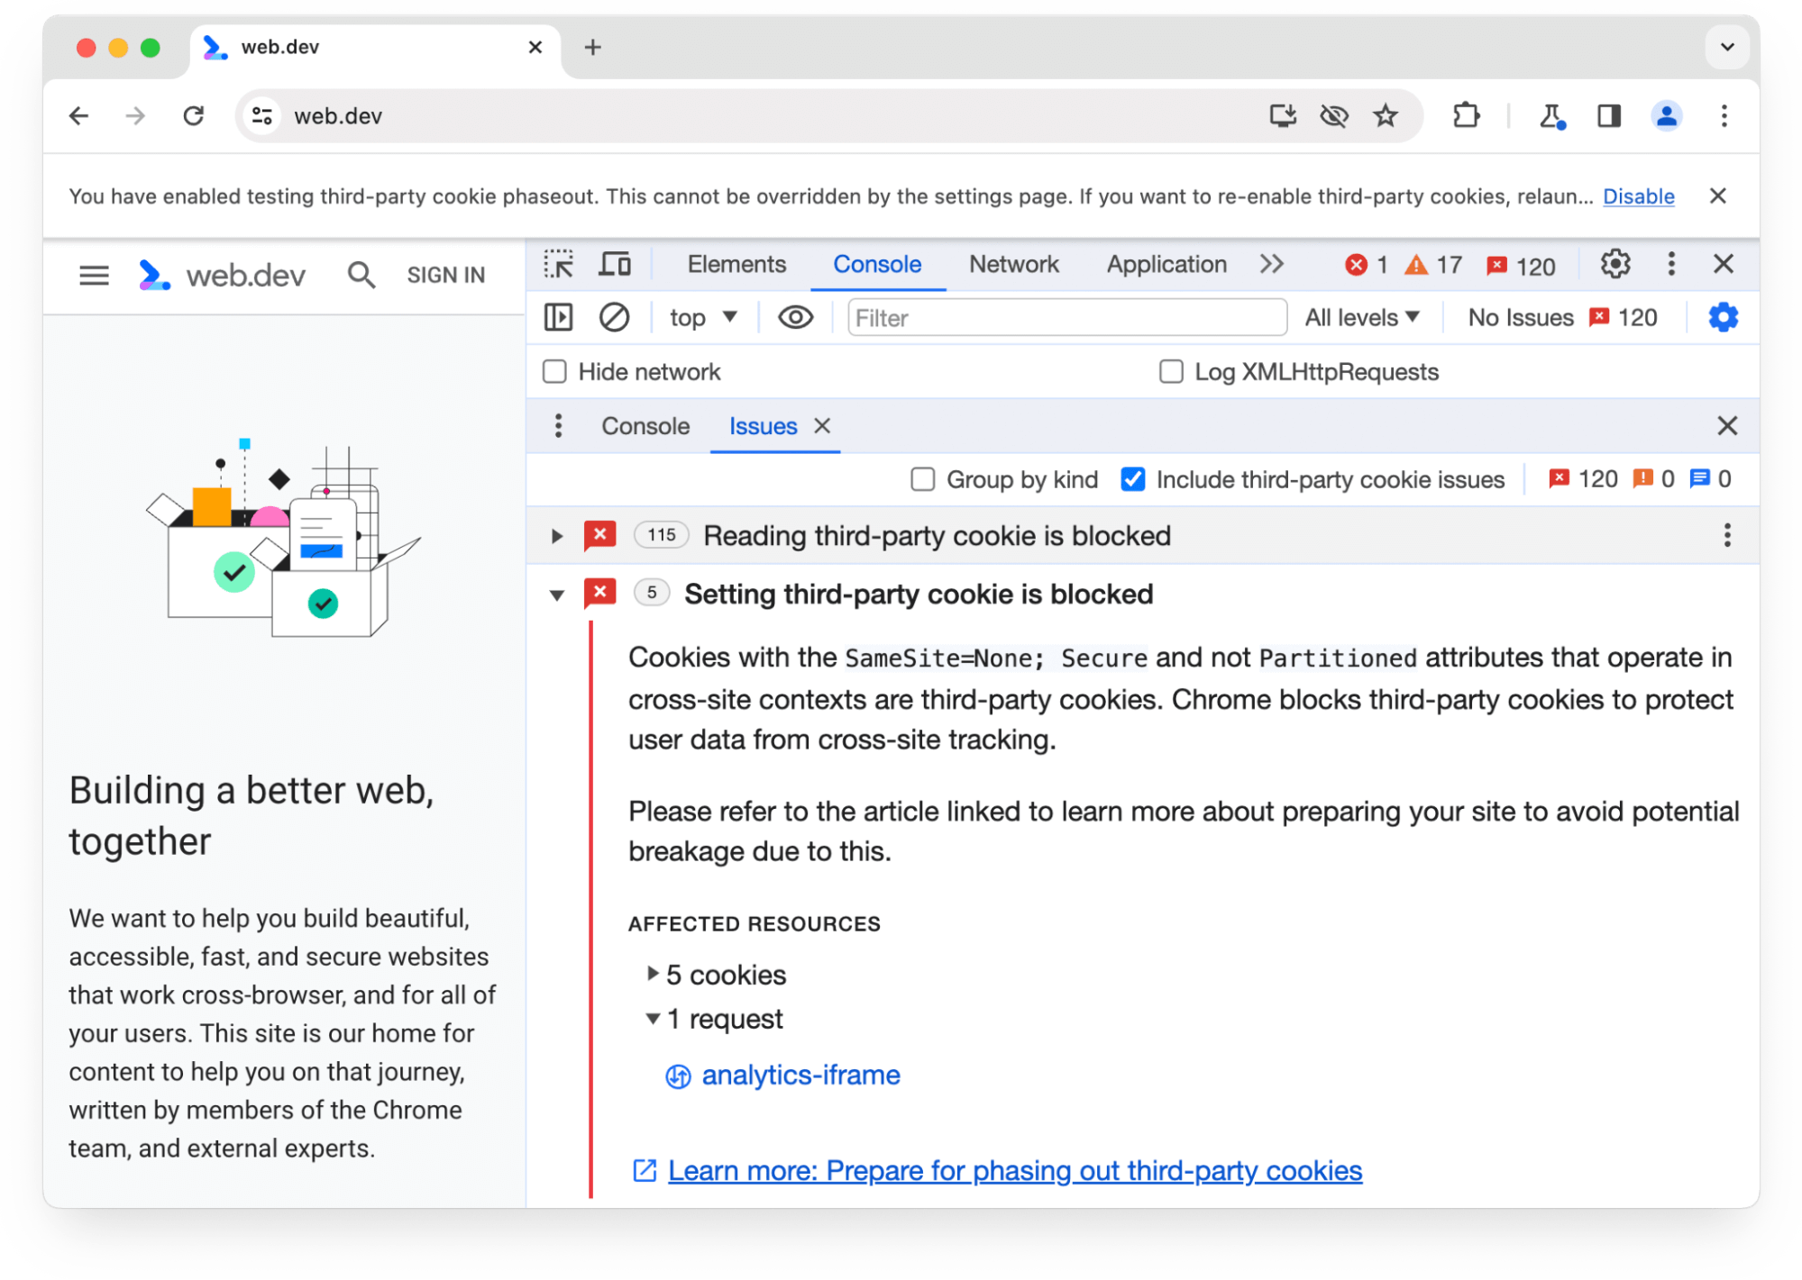Expand the Reading third-party cookie blocked group
The height and width of the screenshot is (1280, 1802).
(554, 535)
